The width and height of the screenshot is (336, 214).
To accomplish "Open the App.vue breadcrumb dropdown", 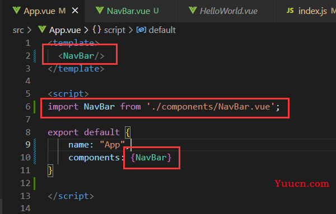I will click(65, 30).
